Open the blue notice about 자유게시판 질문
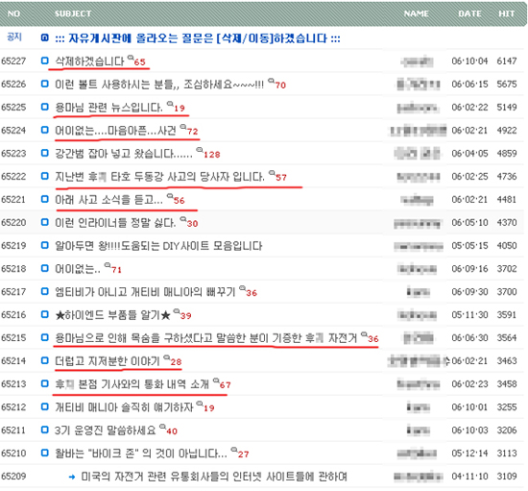This screenshot has height=491, width=528. click(198, 37)
